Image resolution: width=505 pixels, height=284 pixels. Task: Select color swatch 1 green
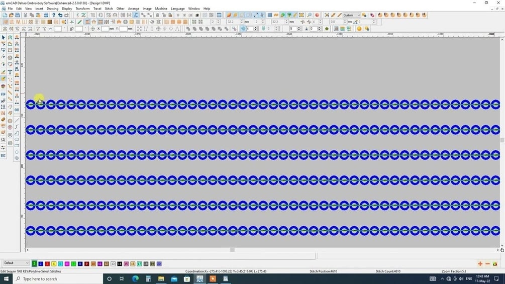tap(34, 264)
